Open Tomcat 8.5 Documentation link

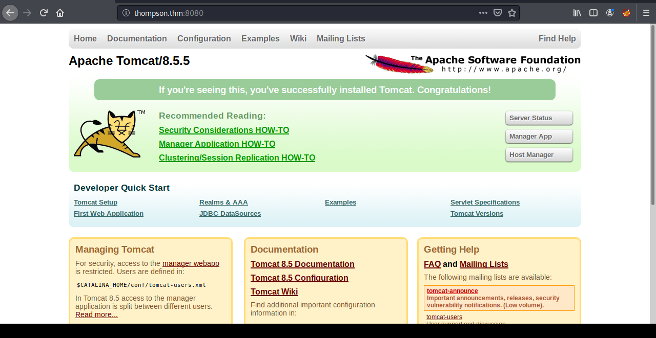[x=302, y=264]
